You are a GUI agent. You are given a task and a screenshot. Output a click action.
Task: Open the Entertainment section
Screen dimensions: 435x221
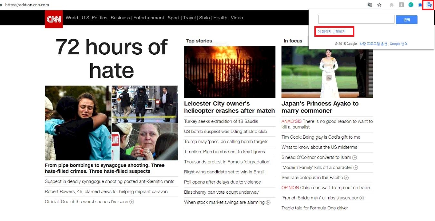pos(149,18)
